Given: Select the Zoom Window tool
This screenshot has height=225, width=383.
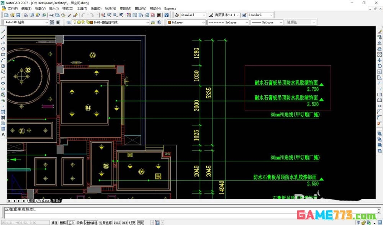Looking at the screenshot, I should pos(115,16).
